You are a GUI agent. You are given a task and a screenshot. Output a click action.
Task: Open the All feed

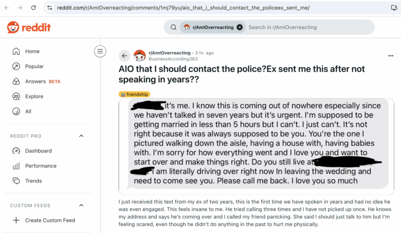(47, 112)
